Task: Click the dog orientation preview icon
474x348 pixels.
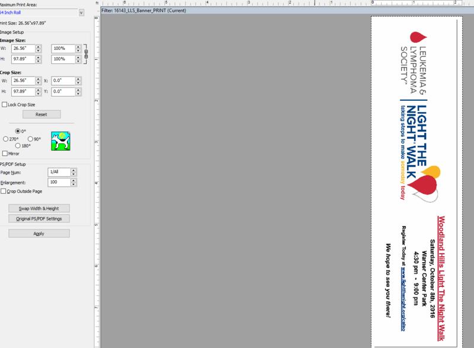Action: coord(61,141)
